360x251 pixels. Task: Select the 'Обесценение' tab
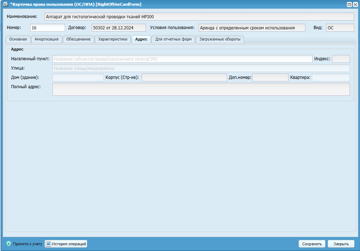pos(78,39)
